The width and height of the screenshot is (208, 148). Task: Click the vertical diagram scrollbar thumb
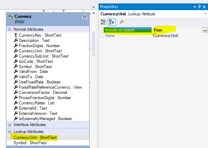pyautogui.click(x=93, y=44)
